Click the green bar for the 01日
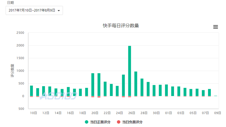Image resolution: width=226 pixels, height=127 pixels. tap(166, 90)
